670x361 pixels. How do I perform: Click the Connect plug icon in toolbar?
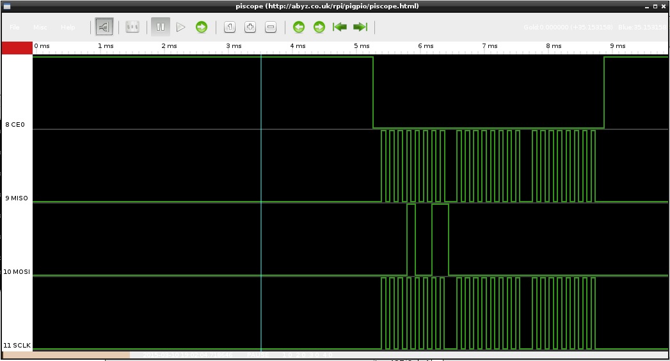pos(104,27)
